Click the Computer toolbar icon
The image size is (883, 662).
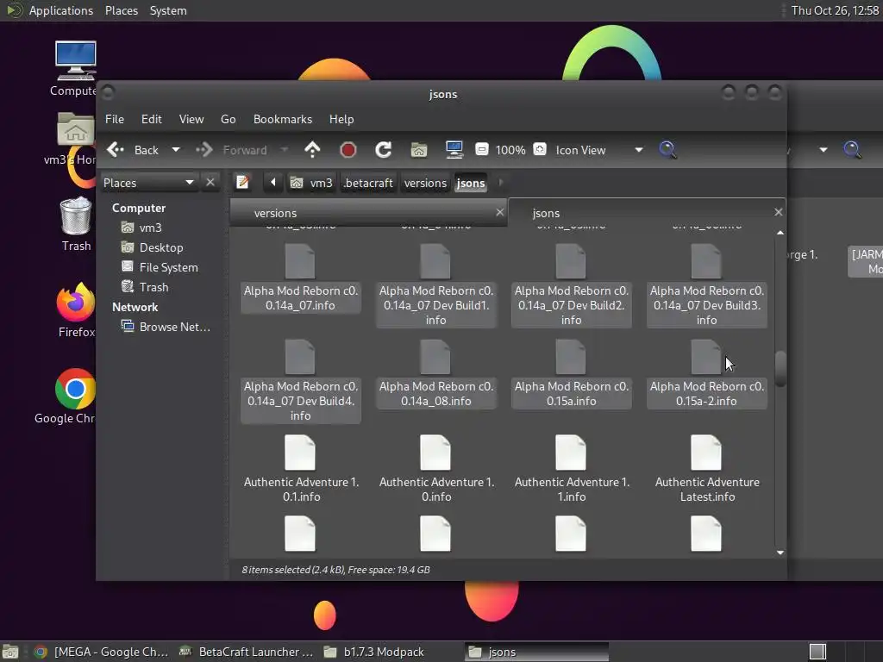(454, 150)
